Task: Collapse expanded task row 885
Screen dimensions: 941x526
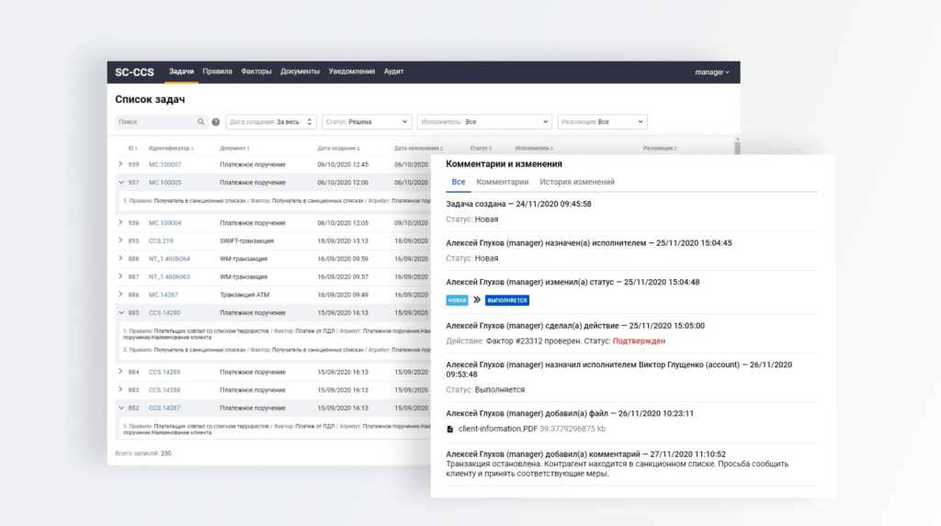Action: point(120,313)
